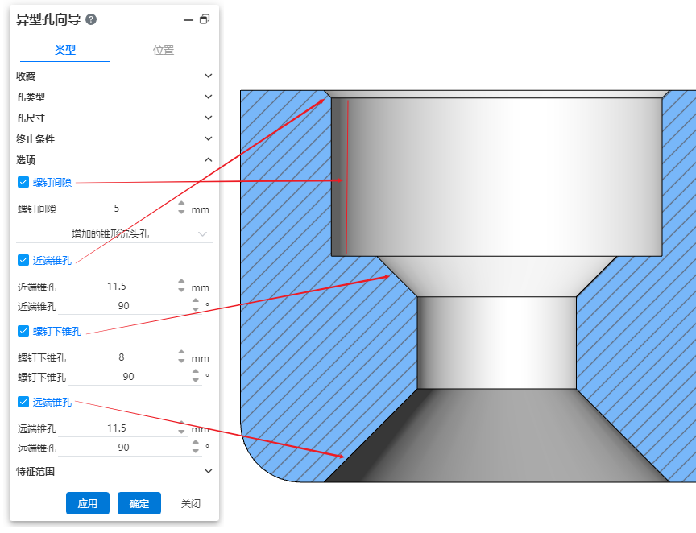Image resolution: width=696 pixels, height=533 pixels.
Task: Click the 螺钉间隙 value field showing 5
Action: pyautogui.click(x=117, y=209)
